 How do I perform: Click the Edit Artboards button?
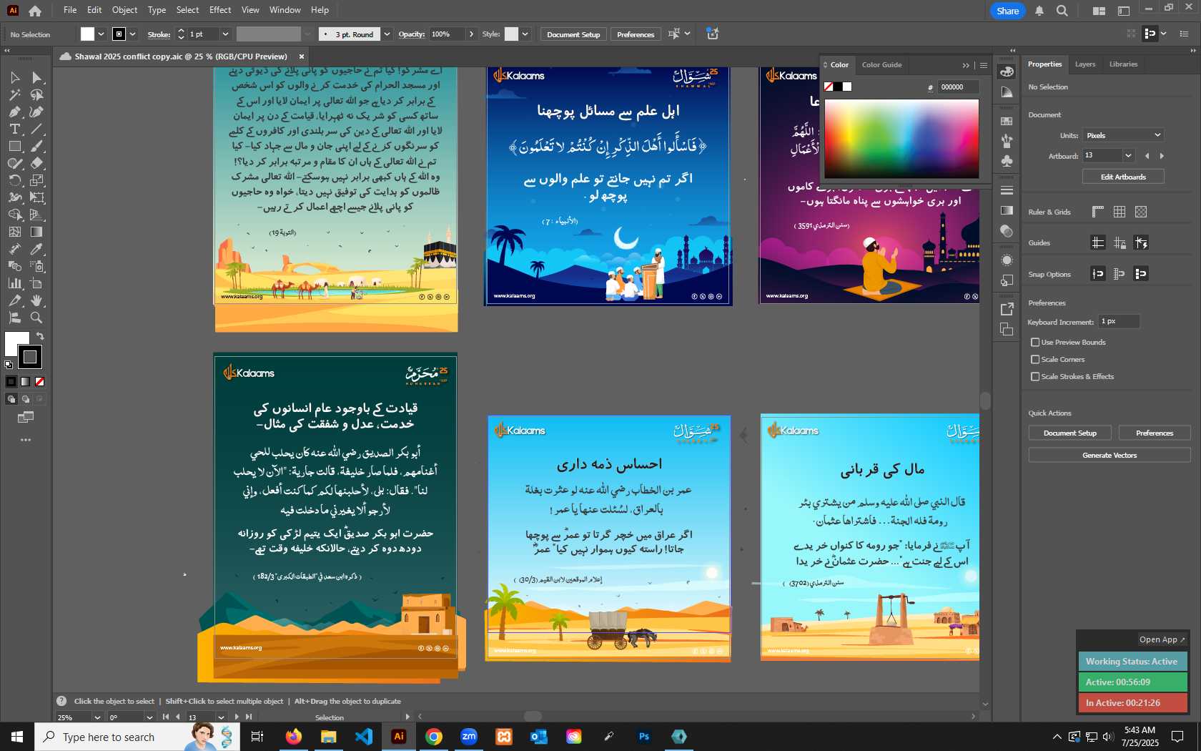1123,177
